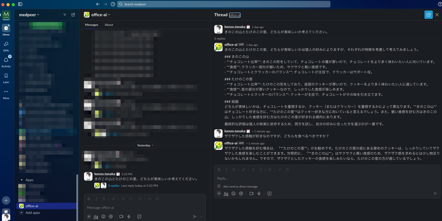Click the 5:23 PM message timestamp
The image size is (442, 221).
click(x=127, y=174)
